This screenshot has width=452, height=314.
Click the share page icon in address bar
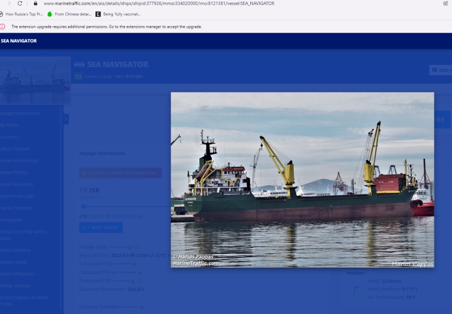click(x=446, y=3)
